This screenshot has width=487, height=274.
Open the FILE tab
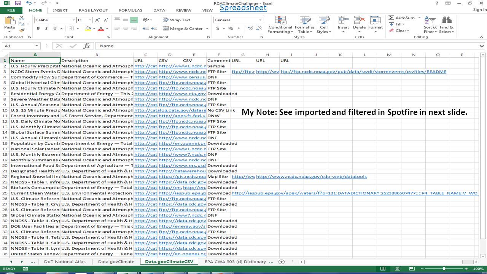pos(11,10)
